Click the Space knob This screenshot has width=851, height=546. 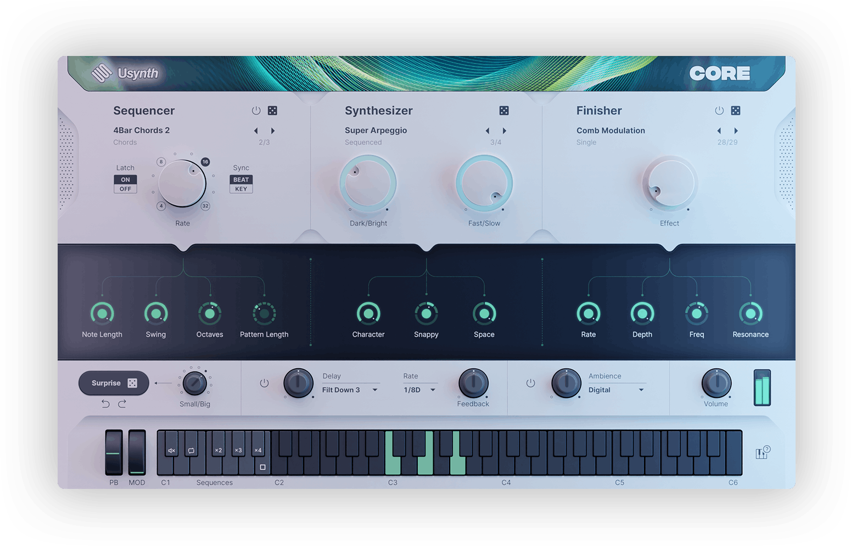tap(484, 313)
